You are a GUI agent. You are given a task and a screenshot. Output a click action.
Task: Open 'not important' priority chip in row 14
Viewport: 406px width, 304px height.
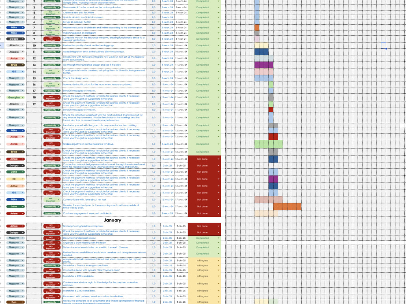tap(52, 72)
